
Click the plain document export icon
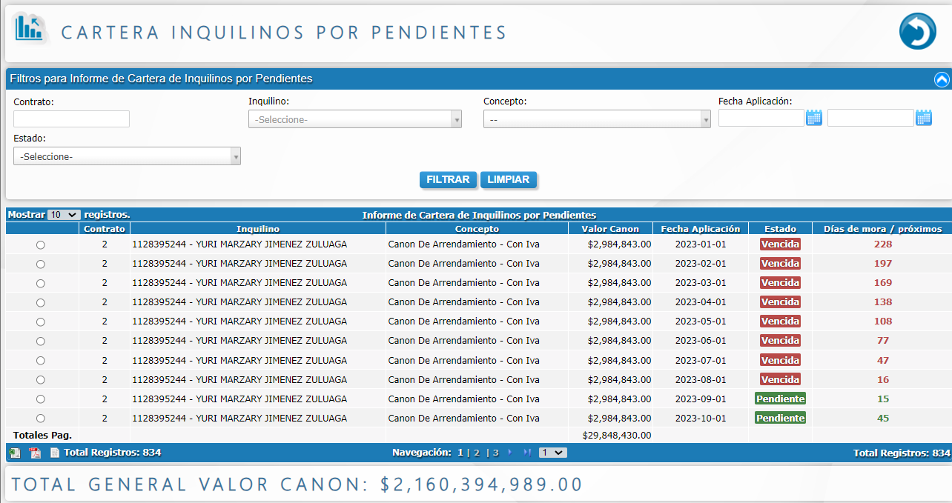click(54, 453)
